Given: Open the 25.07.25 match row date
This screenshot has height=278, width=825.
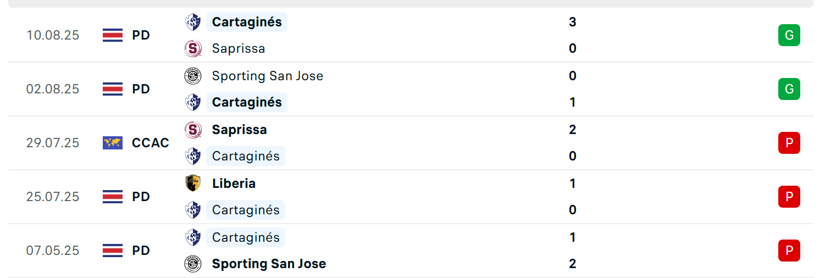Looking at the screenshot, I should pos(53,197).
